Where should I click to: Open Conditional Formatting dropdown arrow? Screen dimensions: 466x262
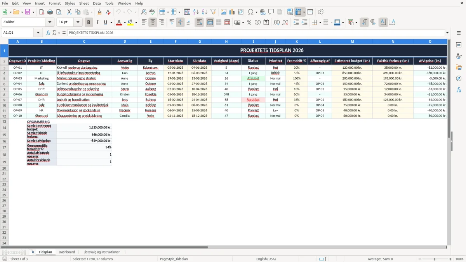pyautogui.click(x=356, y=23)
